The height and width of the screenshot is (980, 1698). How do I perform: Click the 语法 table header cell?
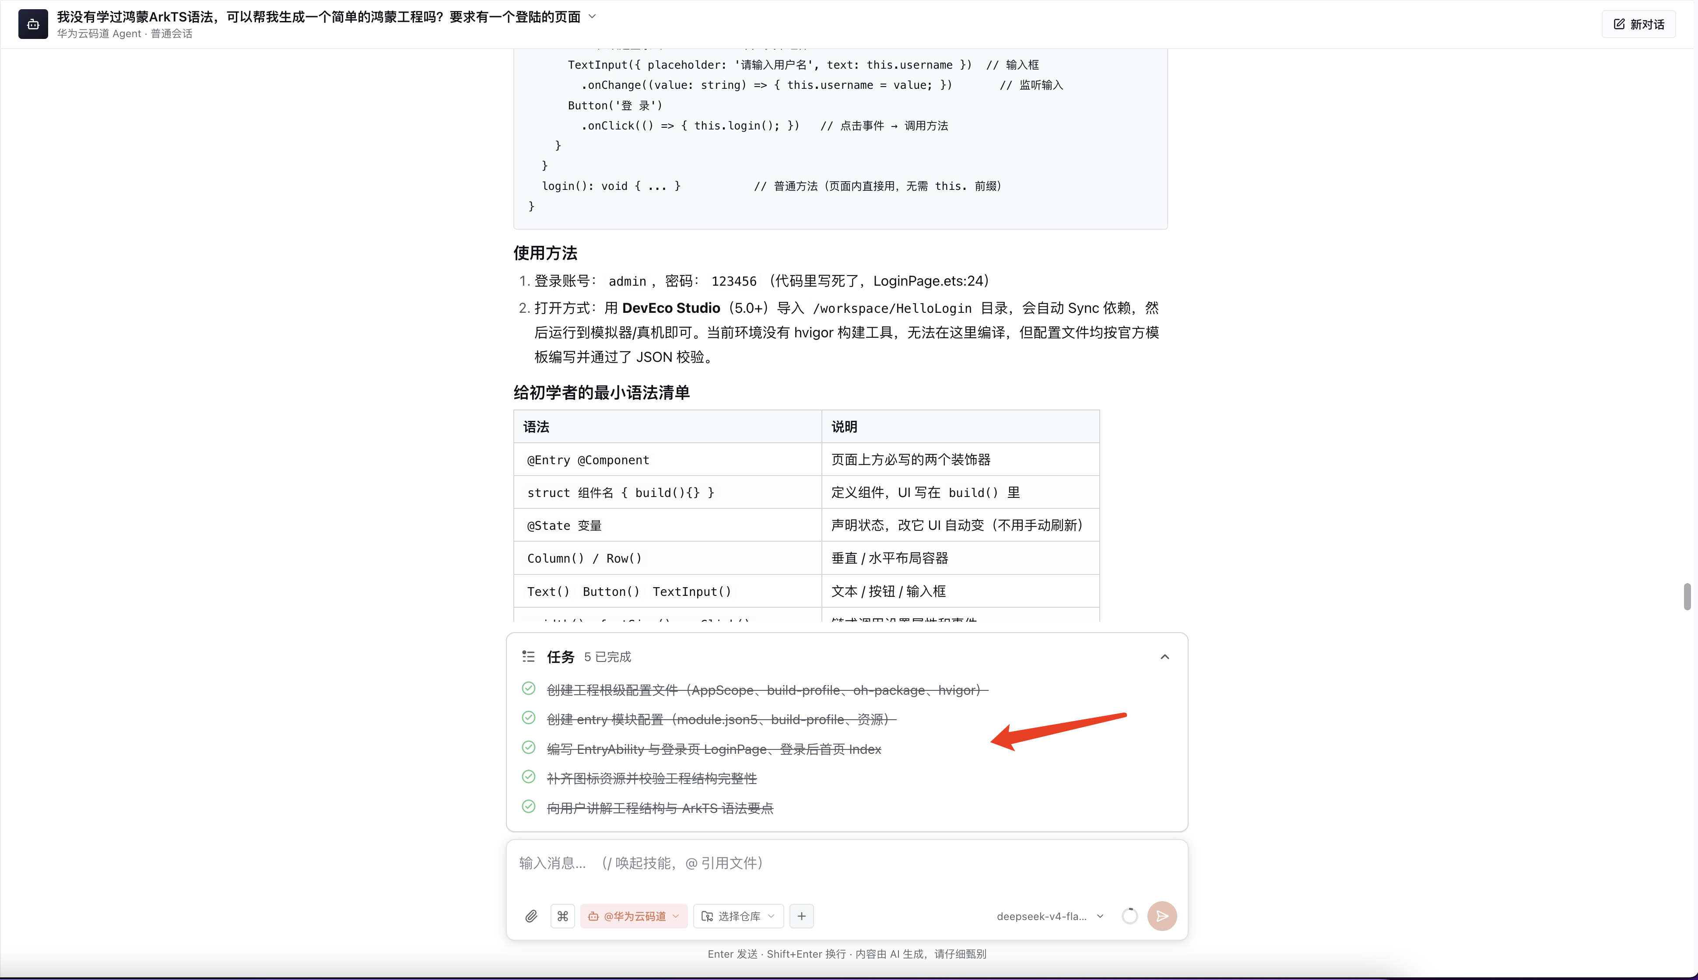coord(667,427)
